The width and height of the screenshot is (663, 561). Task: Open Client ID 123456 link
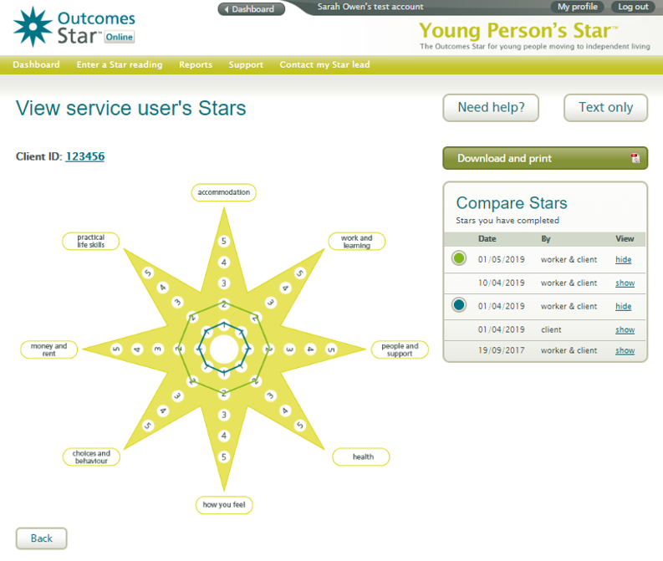pos(85,156)
